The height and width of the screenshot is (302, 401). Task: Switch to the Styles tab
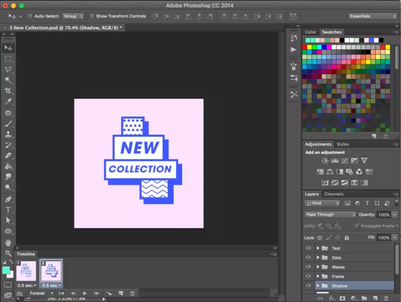[343, 144]
